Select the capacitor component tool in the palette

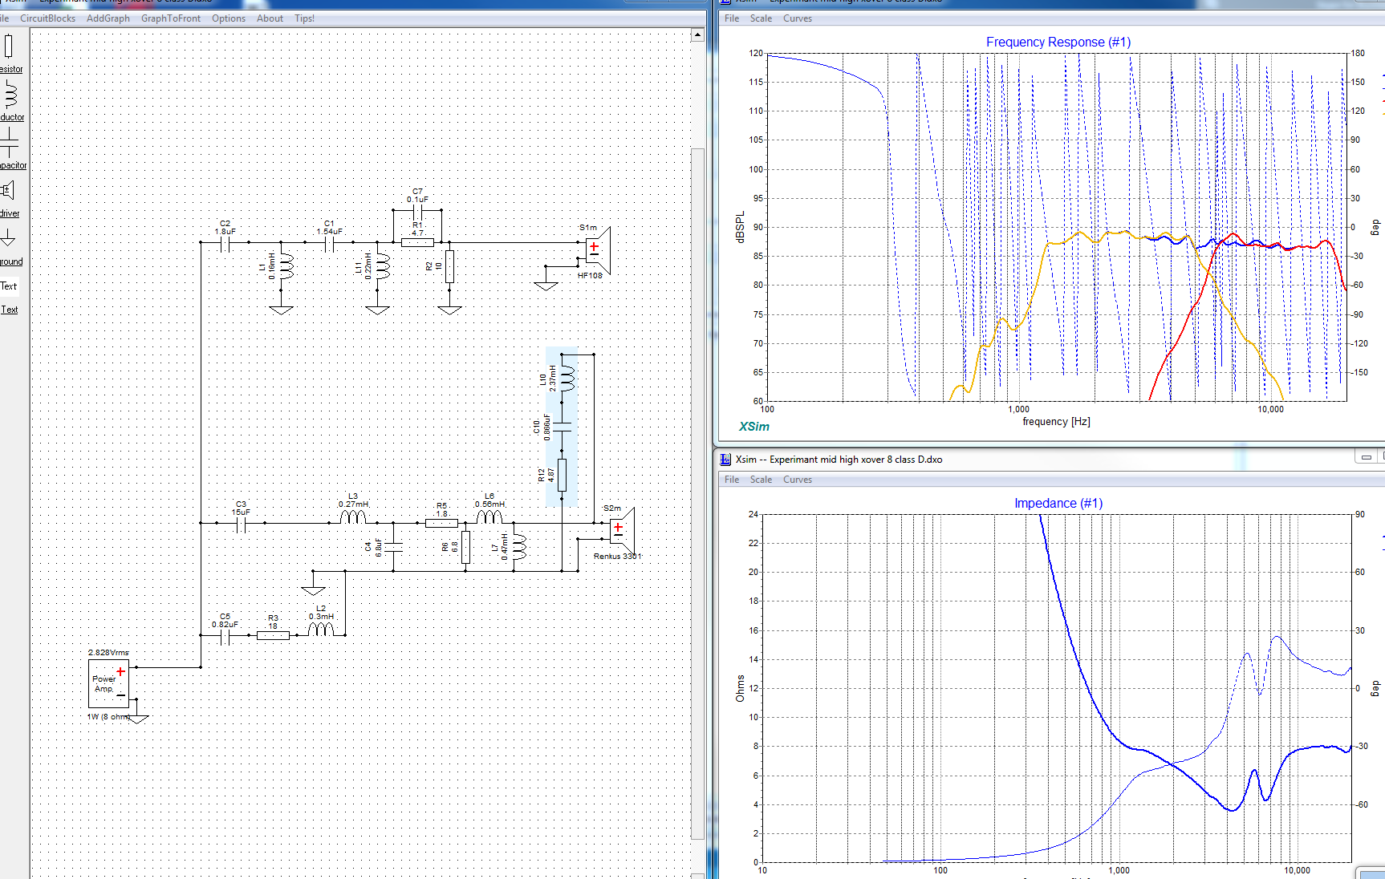pos(10,149)
